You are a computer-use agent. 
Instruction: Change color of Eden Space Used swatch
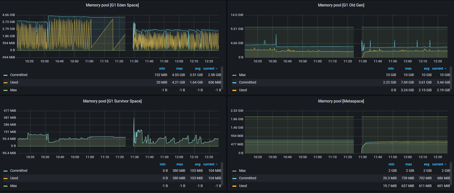click(6, 83)
